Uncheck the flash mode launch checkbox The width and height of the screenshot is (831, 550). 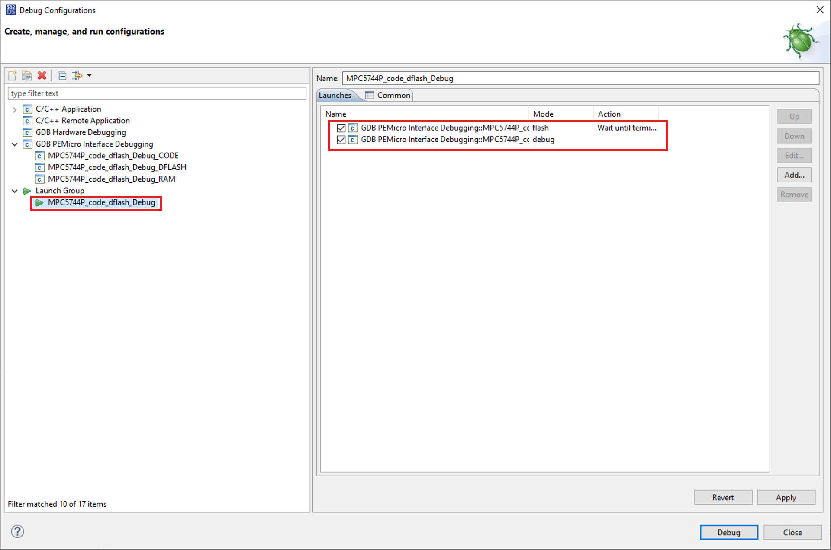point(341,128)
